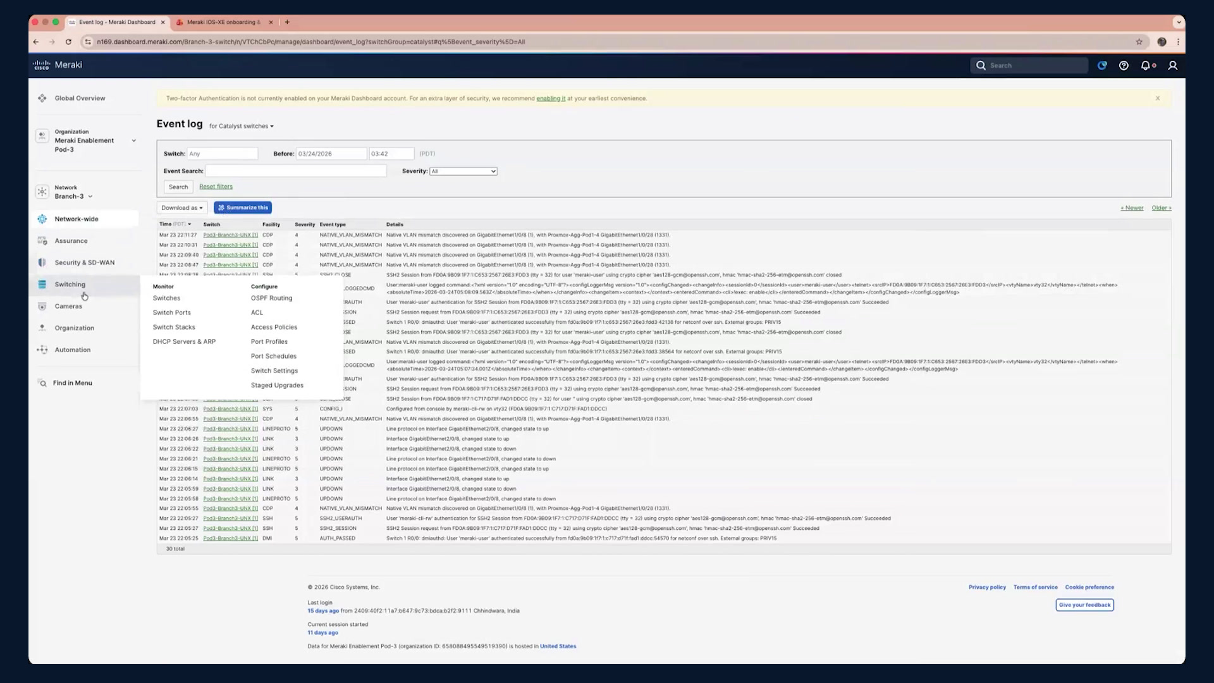Open the Cameras sidebar icon
This screenshot has height=683, width=1214.
tap(42, 306)
